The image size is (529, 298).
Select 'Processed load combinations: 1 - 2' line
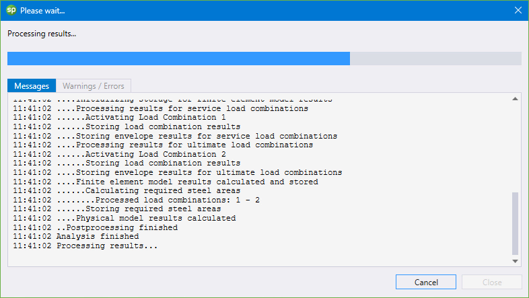click(137, 200)
